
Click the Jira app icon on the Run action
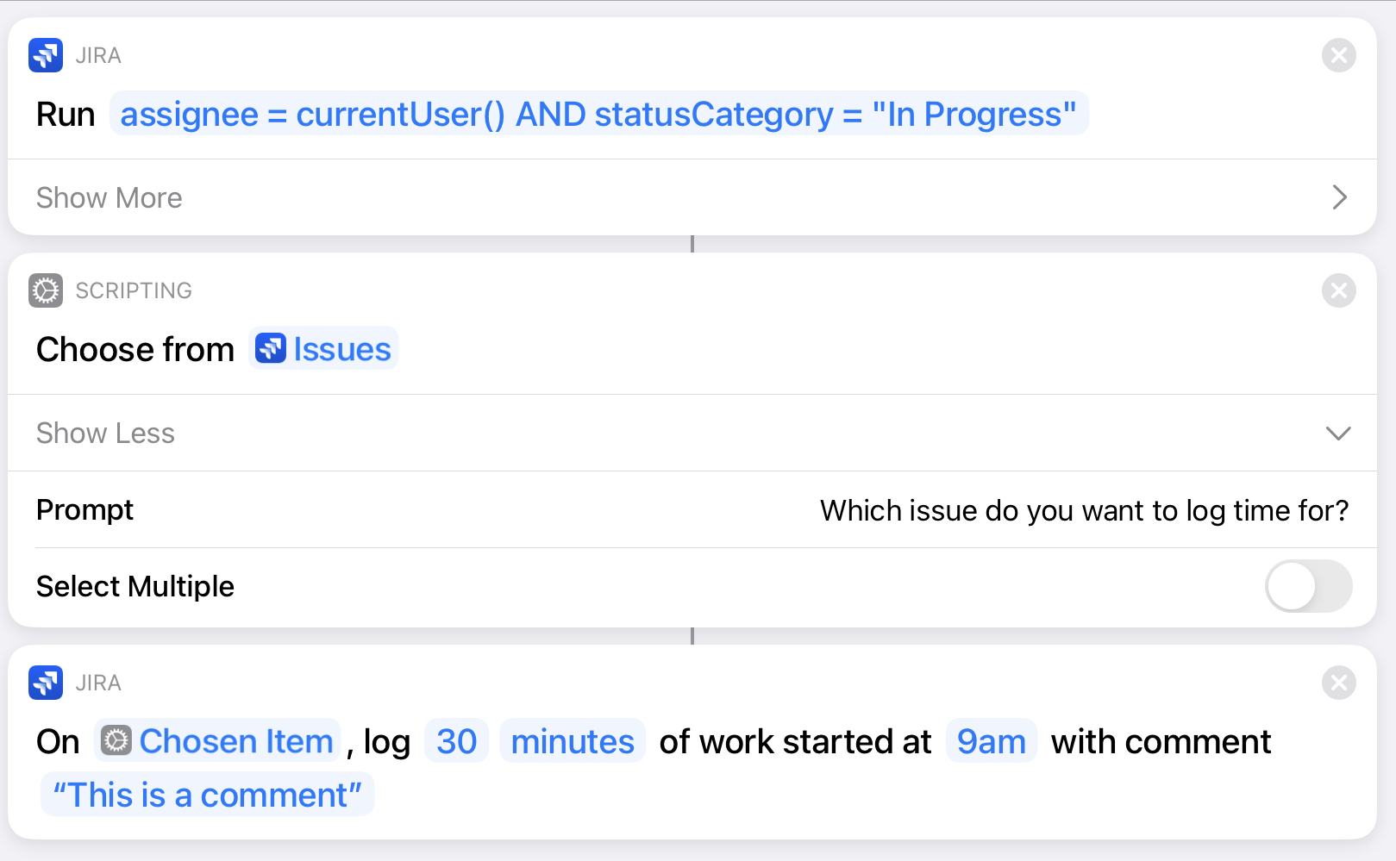click(x=47, y=55)
